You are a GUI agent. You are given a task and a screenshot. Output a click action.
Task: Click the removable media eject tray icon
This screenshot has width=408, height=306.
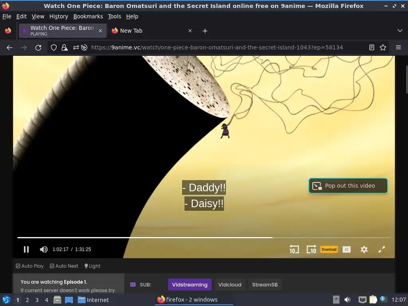click(336, 300)
